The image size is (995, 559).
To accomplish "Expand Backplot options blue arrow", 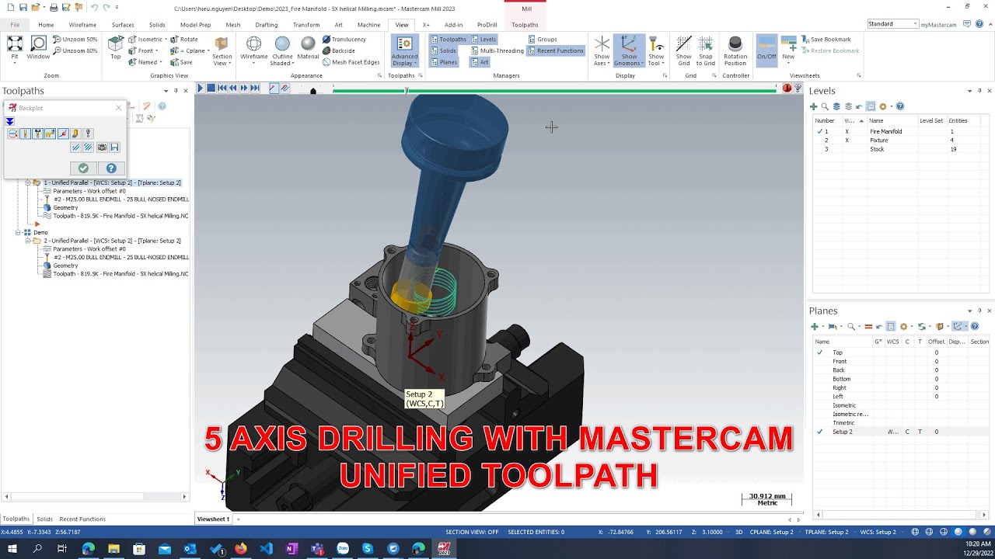I will coord(9,121).
